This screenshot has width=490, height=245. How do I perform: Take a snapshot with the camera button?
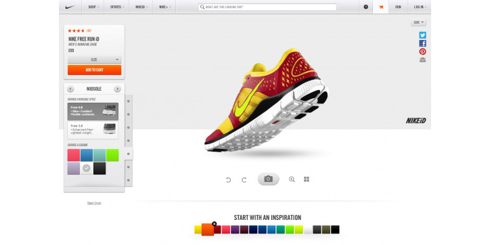click(x=268, y=179)
